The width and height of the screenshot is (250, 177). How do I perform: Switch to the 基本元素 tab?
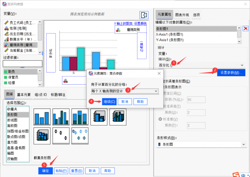coord(24,95)
